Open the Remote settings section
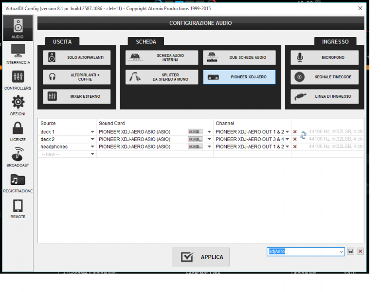381x292 pixels. click(18, 208)
